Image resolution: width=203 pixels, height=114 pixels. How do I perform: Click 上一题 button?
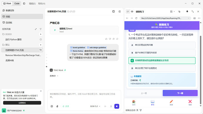(144, 93)
